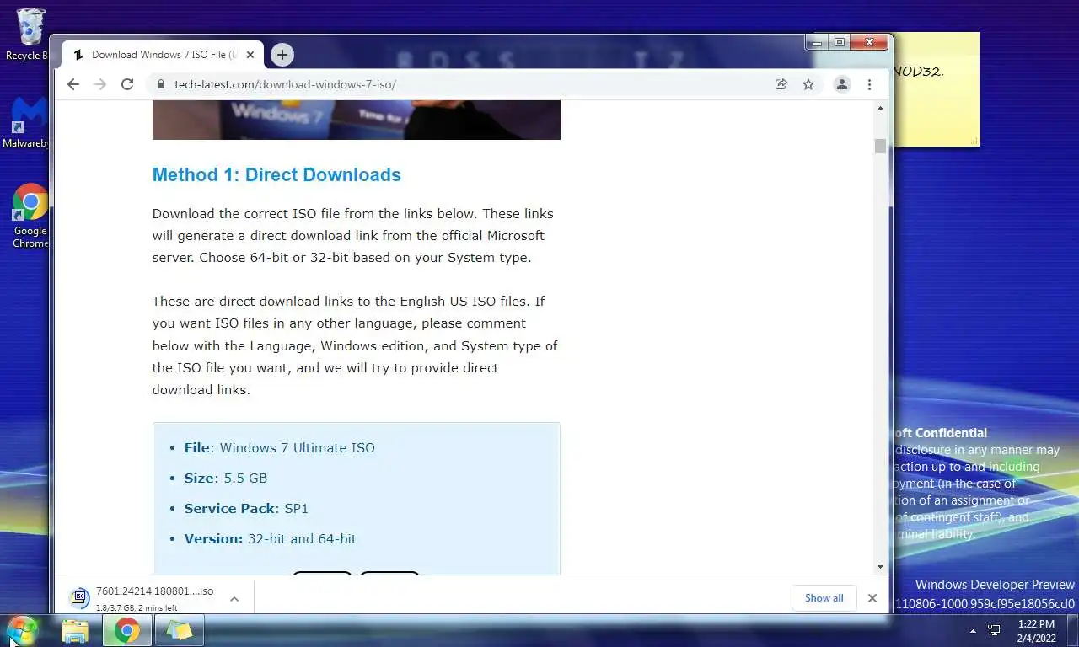This screenshot has width=1079, height=647.
Task: Click the network tray icon
Action: 994,630
